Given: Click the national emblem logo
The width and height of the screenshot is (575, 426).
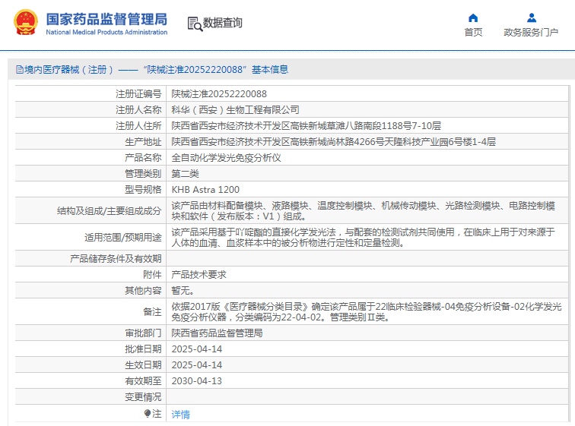Looking at the screenshot, I should pyautogui.click(x=26, y=22).
